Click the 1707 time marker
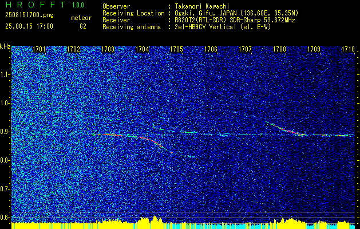The image size is (360, 229). [x=245, y=49]
